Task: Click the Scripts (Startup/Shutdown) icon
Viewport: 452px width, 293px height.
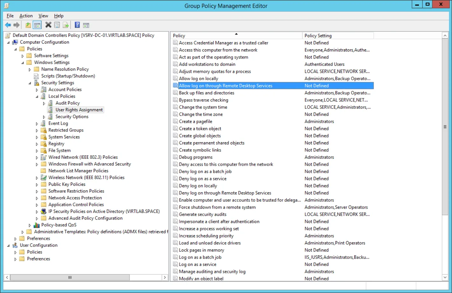Action: tap(37, 76)
